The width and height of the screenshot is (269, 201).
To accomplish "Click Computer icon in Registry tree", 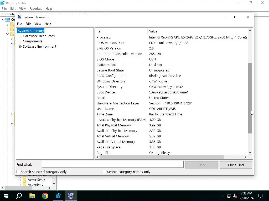I will tap(8, 19).
